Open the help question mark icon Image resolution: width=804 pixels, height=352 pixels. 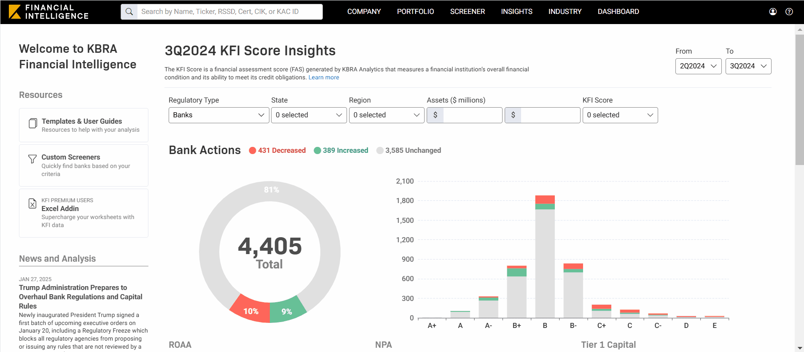(x=789, y=12)
